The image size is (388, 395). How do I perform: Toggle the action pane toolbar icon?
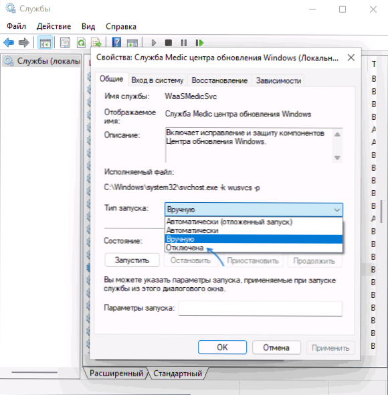132,43
